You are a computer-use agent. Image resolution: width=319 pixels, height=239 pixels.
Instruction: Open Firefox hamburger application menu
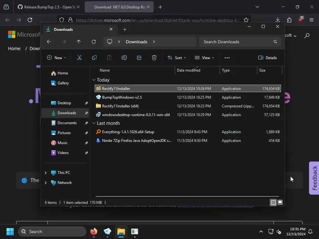[312, 20]
